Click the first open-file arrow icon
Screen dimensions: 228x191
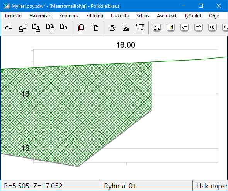(x=9, y=27)
